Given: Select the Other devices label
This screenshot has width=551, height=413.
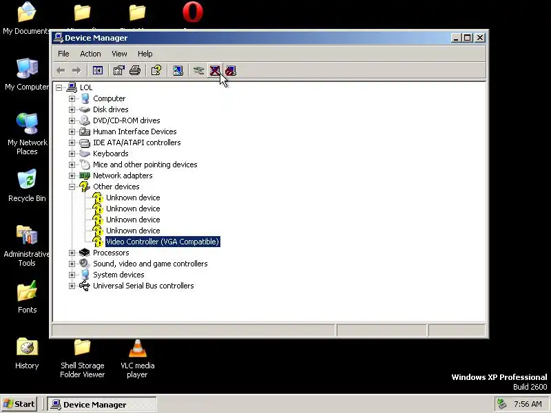Looking at the screenshot, I should 116,187.
